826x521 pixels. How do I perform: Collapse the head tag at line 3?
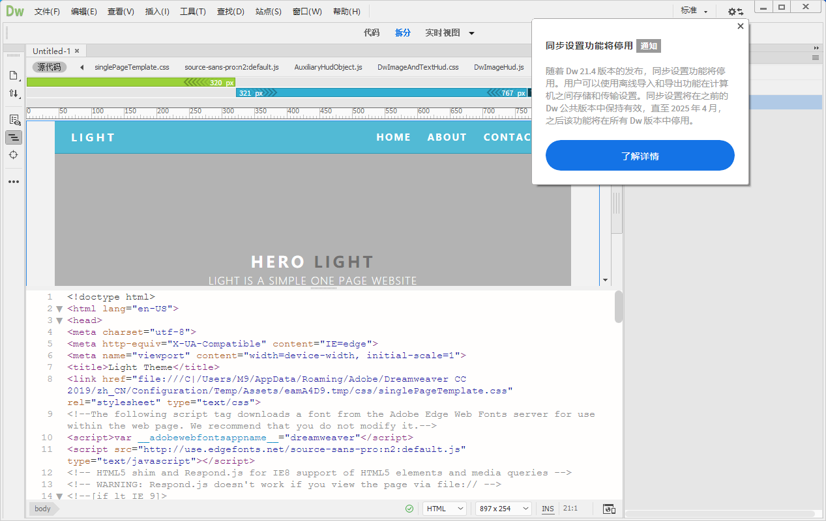[59, 320]
